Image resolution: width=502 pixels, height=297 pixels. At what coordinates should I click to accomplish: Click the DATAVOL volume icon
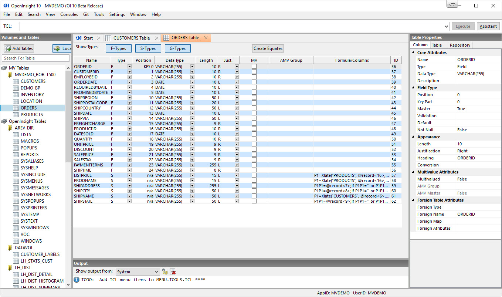click(10, 248)
